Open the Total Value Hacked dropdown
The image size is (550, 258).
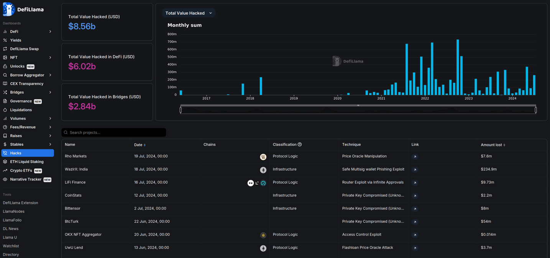(x=189, y=13)
